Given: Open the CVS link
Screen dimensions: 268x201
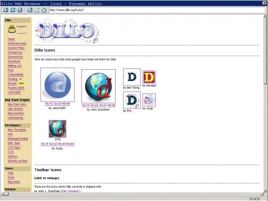Looking at the screenshot, I should pyautogui.click(x=10, y=152).
